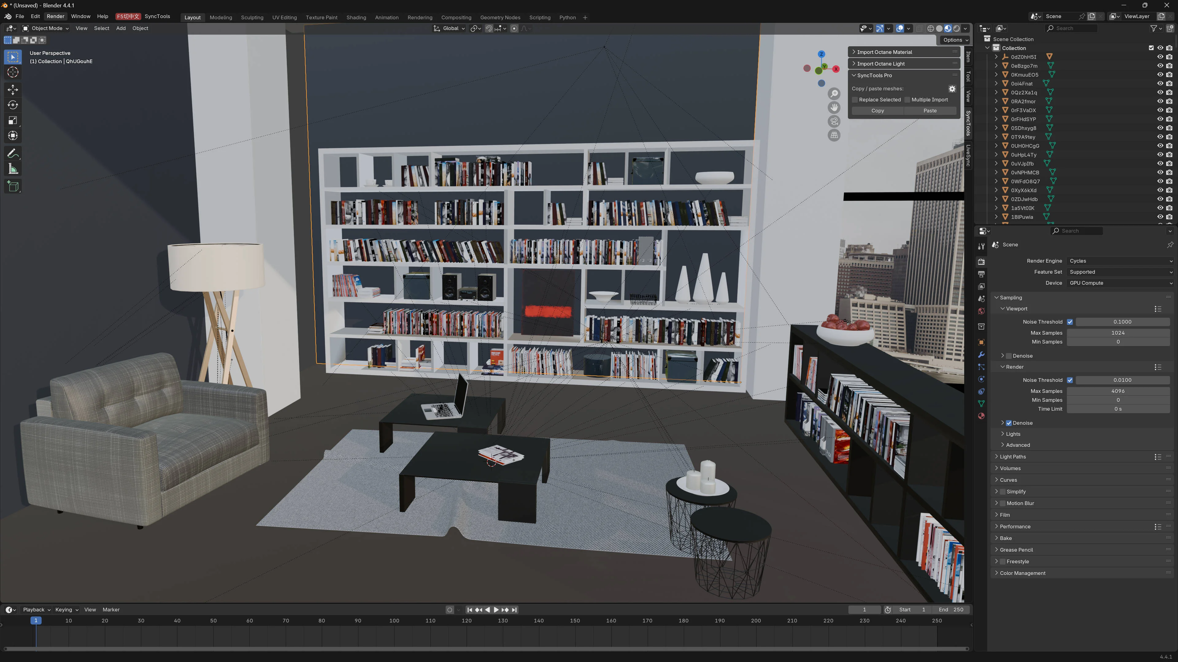
Task: Switch to the Shading workspace tab
Action: [x=356, y=17]
